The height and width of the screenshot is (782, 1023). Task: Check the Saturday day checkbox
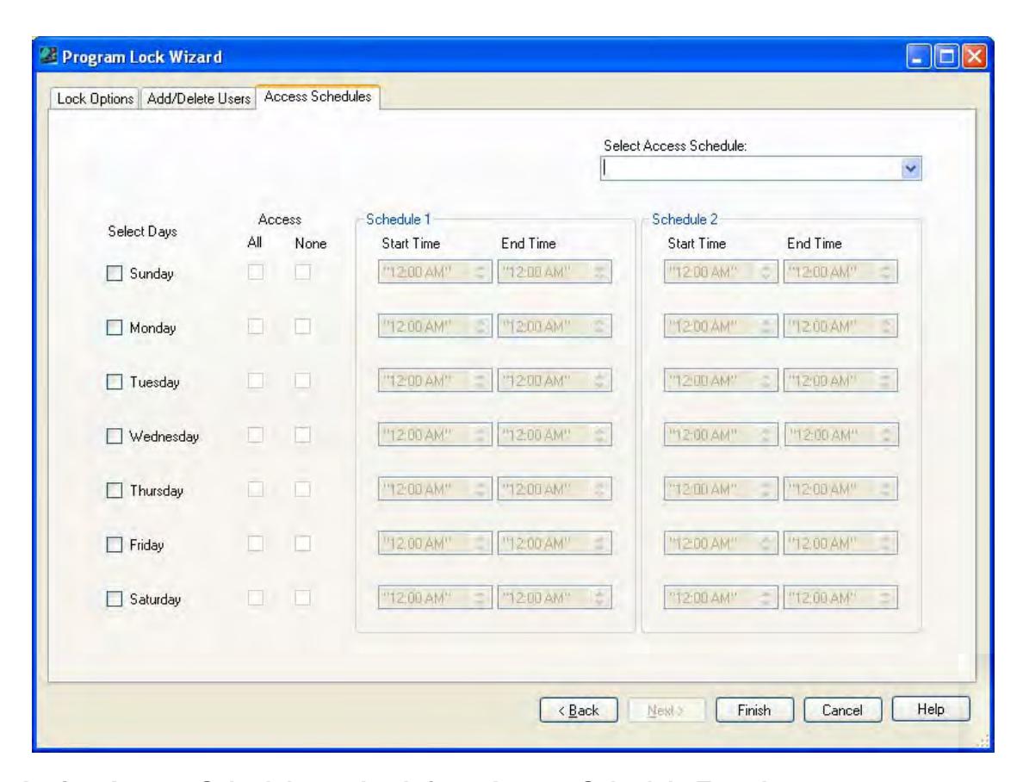[x=115, y=598]
